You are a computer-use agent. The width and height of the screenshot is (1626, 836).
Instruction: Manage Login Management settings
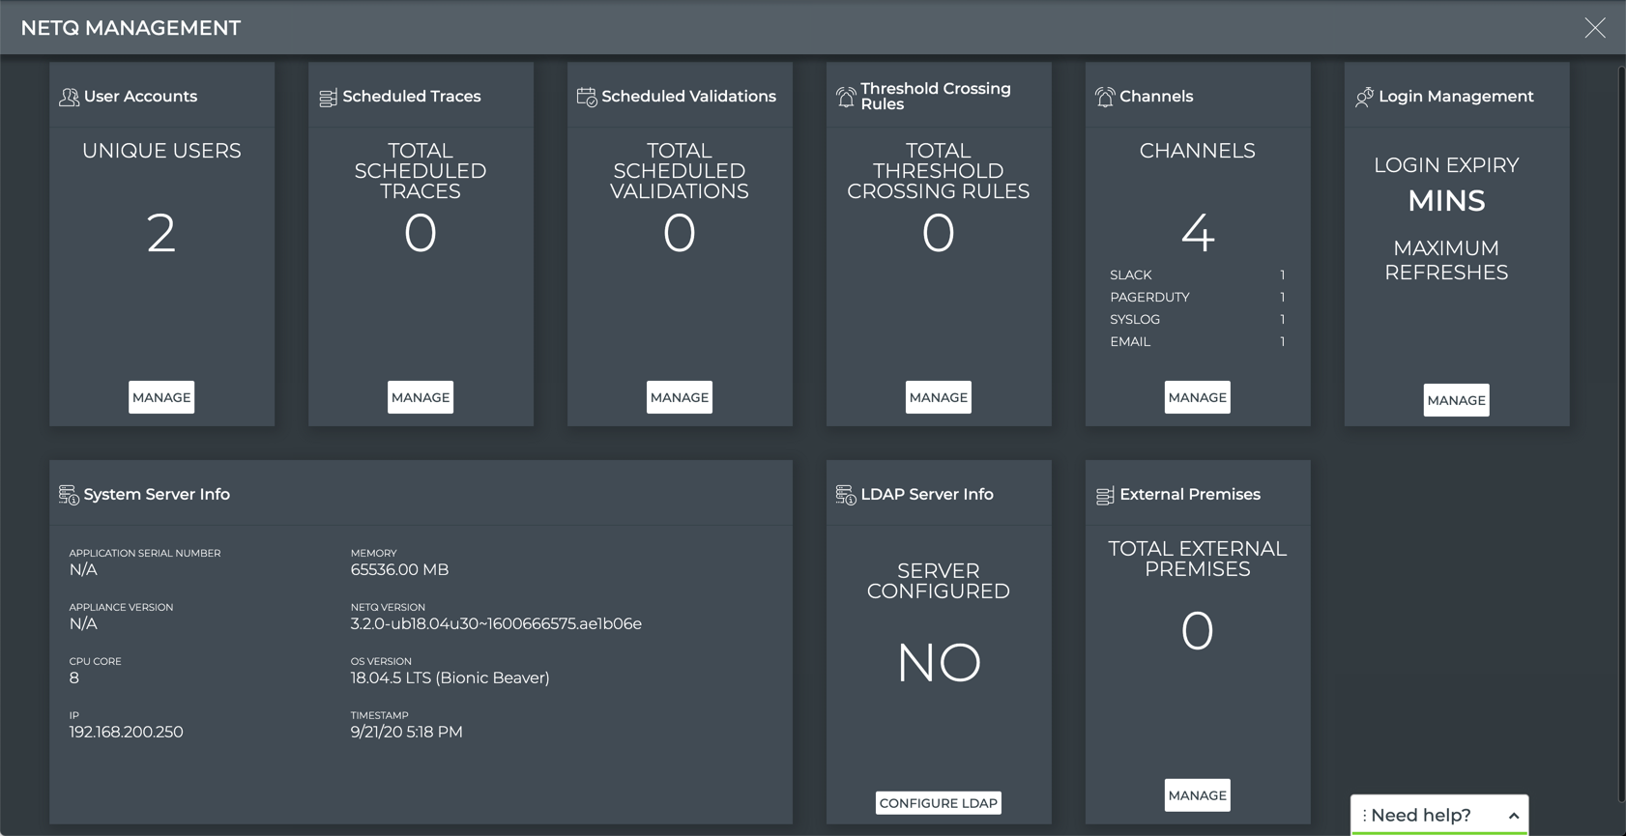click(x=1456, y=400)
